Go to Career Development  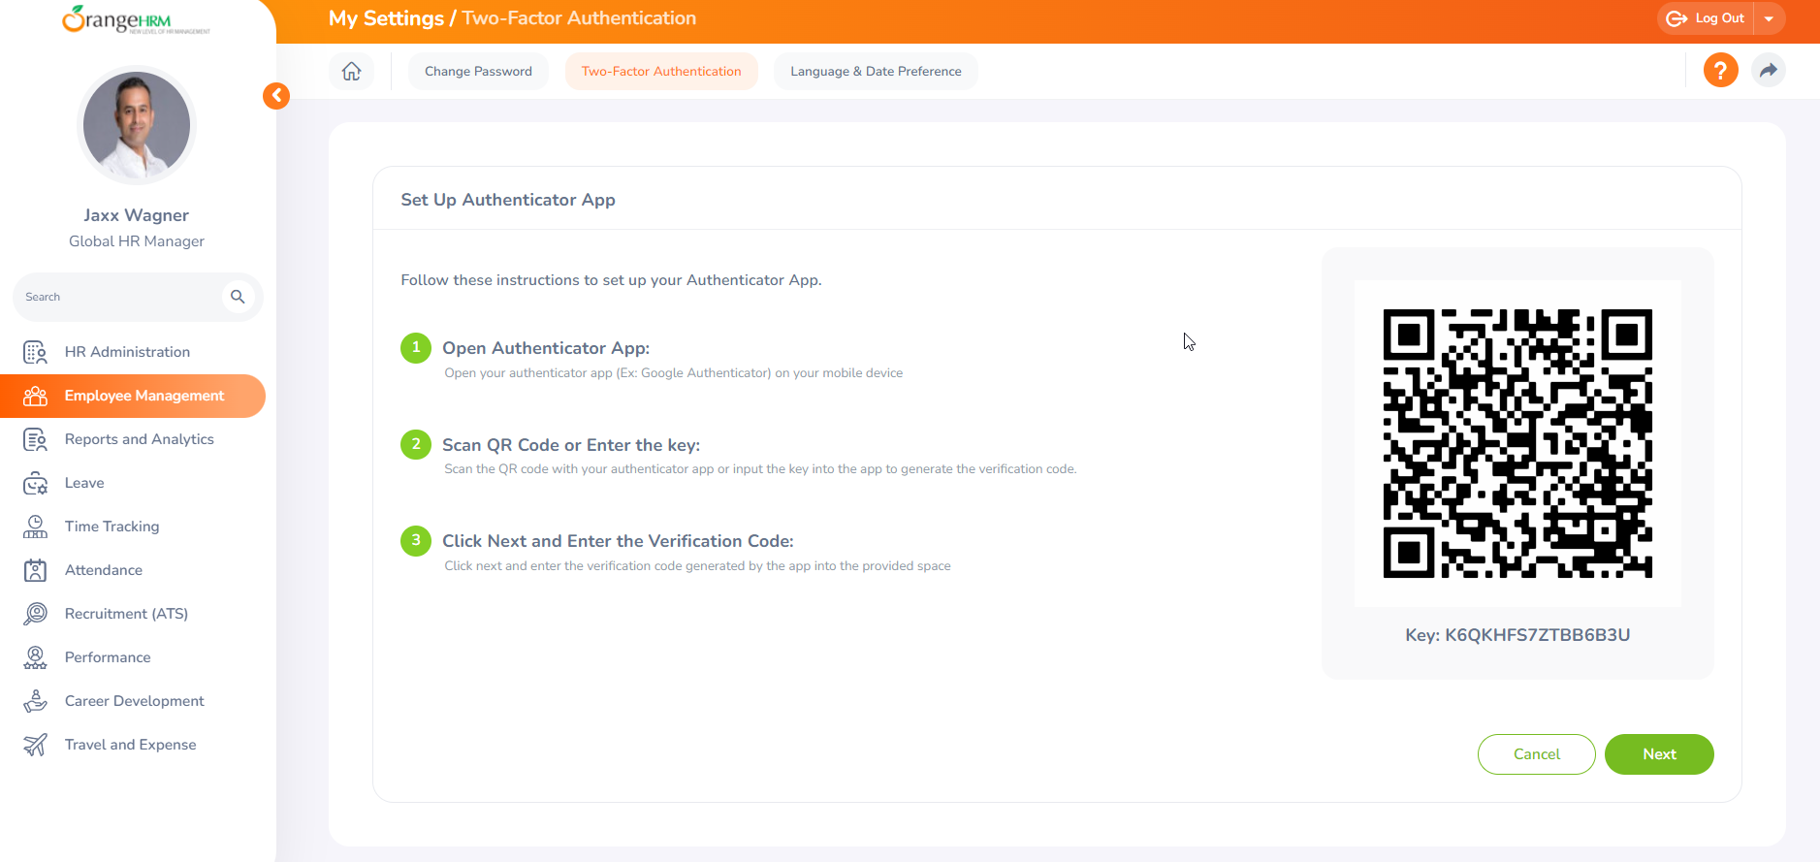coord(133,701)
